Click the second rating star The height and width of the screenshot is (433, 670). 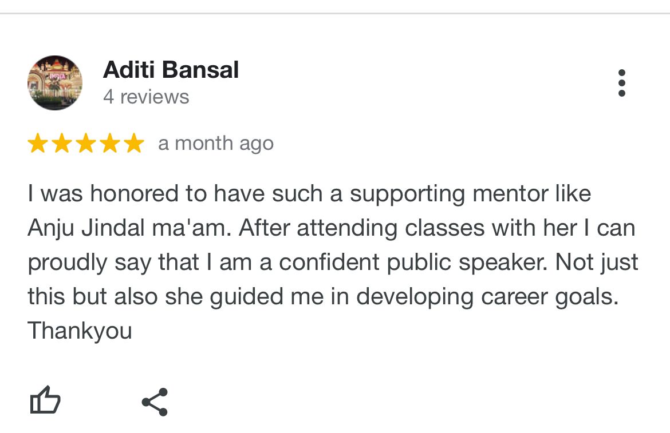point(62,144)
